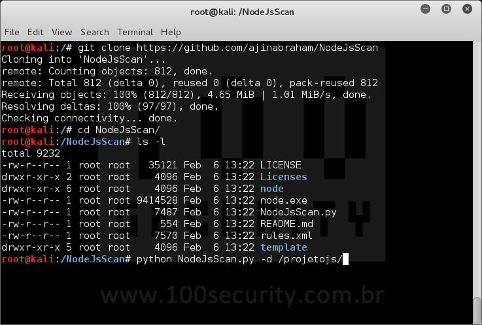
Task: Open the View menu
Action: click(61, 32)
